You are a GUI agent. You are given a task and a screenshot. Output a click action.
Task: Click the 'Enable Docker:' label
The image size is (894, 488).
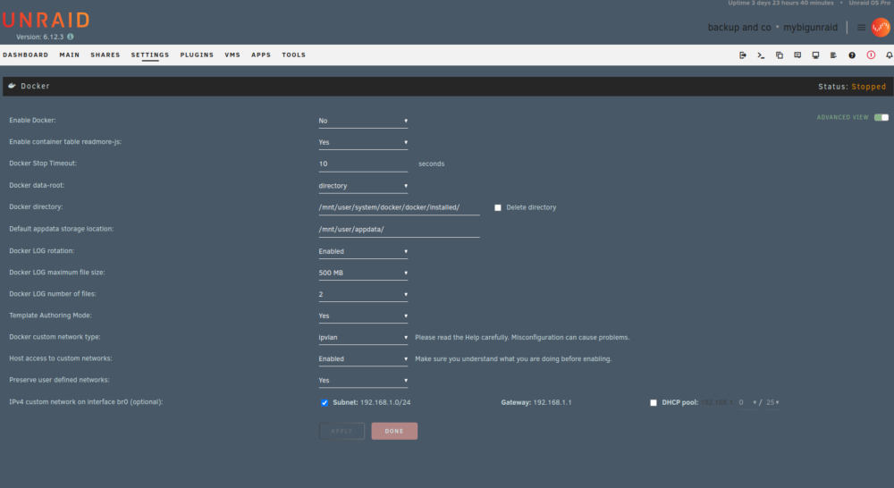click(32, 121)
